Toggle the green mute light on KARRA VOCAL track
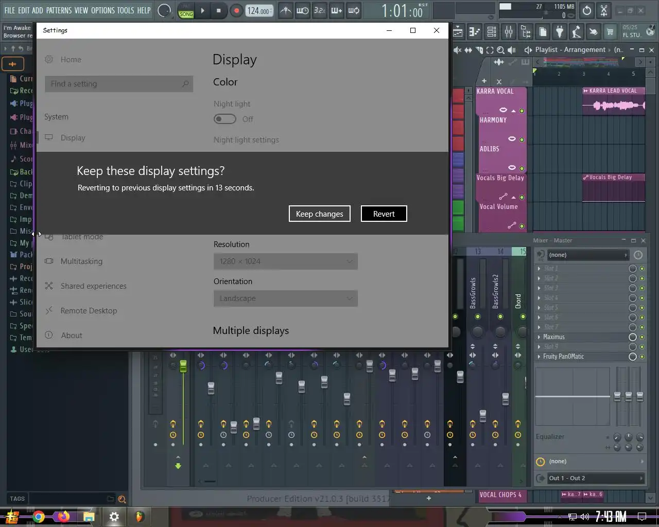 click(x=522, y=111)
